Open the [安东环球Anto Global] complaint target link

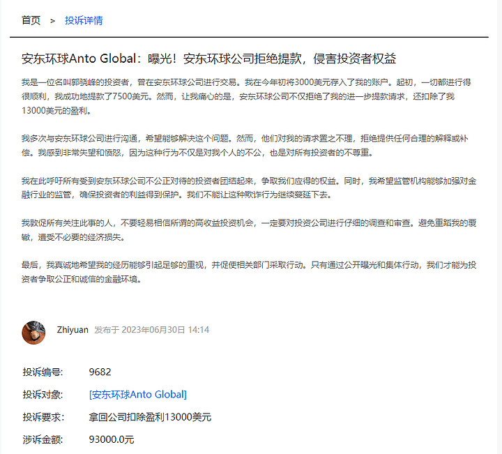pos(137,395)
